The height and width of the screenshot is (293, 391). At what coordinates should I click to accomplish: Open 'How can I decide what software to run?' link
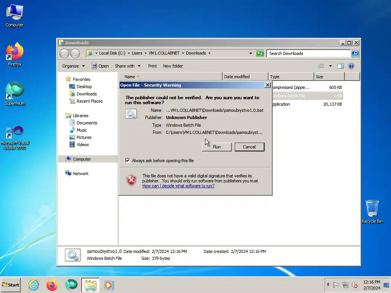click(178, 186)
